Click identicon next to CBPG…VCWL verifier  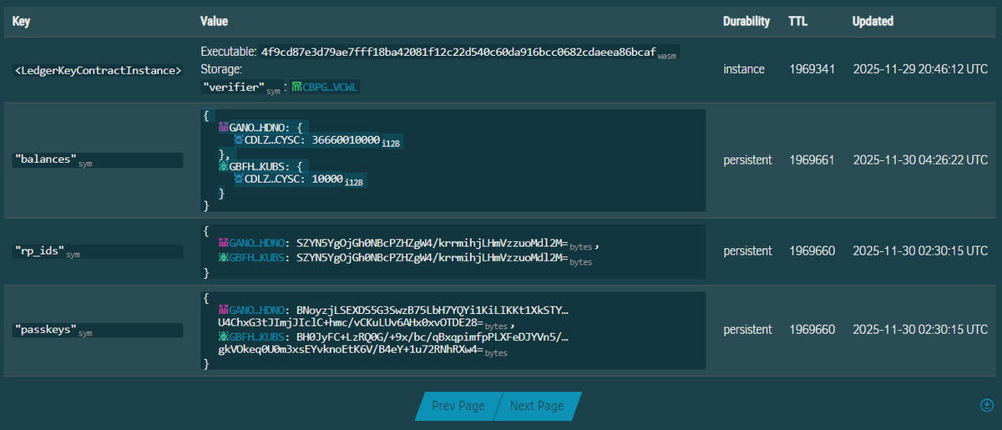point(296,87)
